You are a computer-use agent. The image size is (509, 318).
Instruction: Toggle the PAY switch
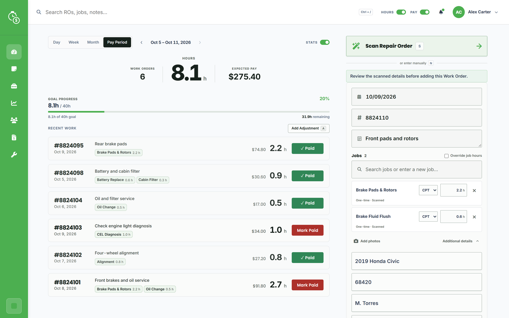425,12
